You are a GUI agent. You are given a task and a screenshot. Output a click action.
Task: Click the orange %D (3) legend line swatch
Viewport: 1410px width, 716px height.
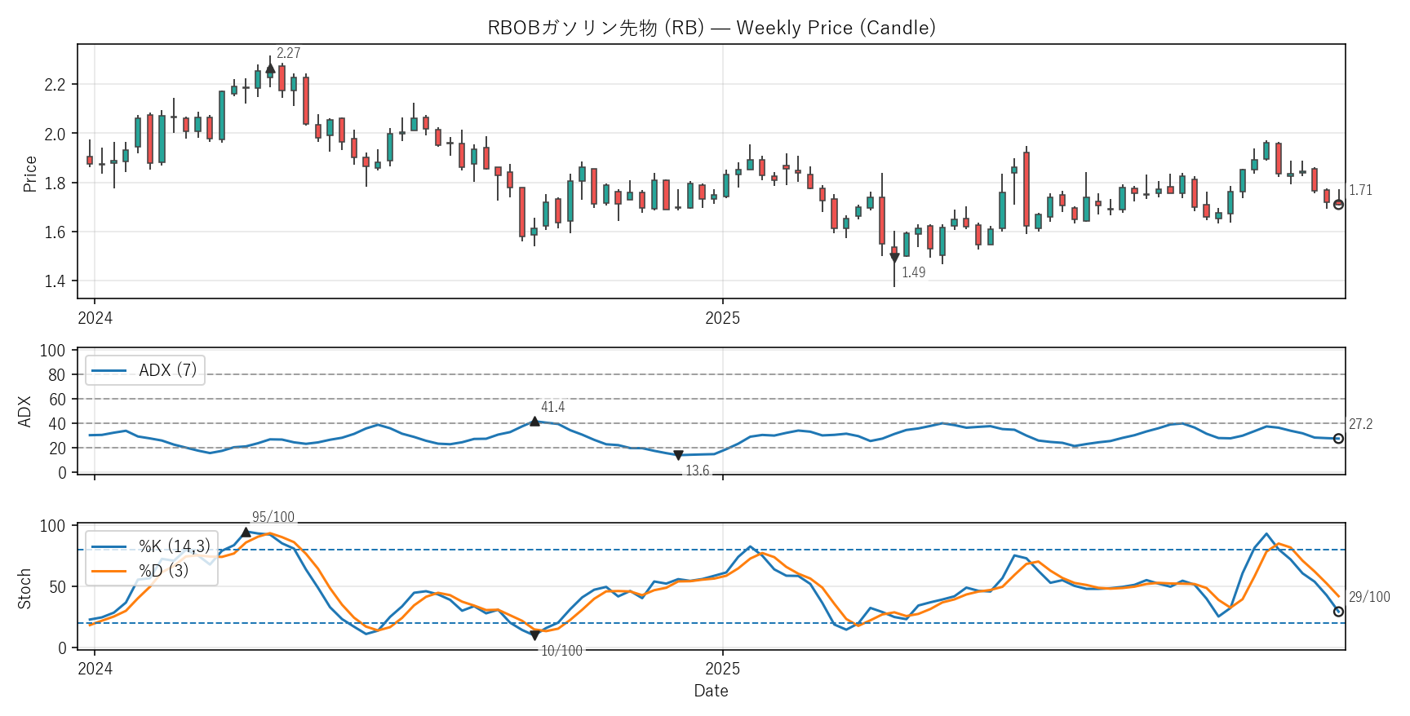[x=109, y=571]
